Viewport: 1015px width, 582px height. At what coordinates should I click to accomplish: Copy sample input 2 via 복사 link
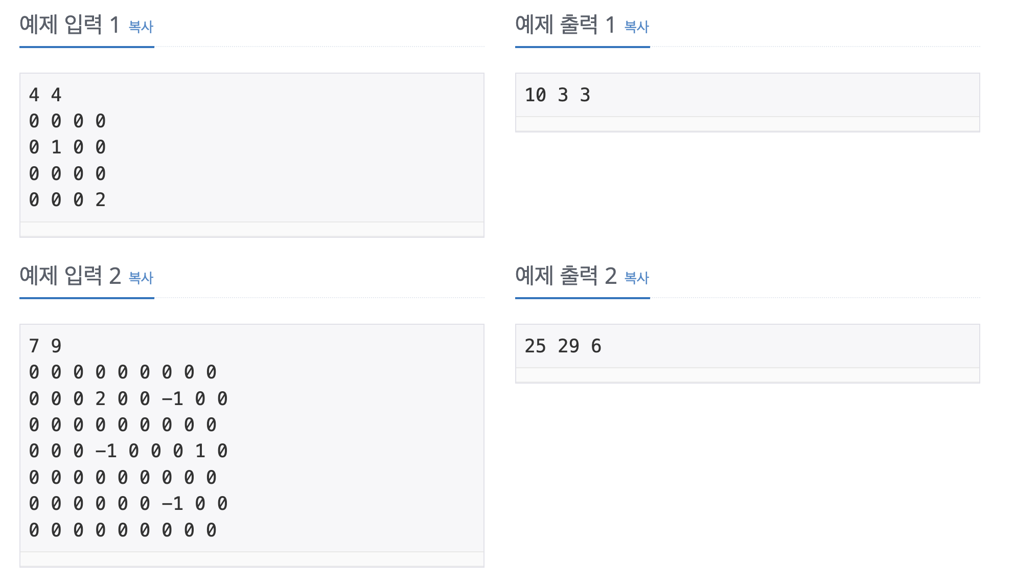(x=141, y=278)
